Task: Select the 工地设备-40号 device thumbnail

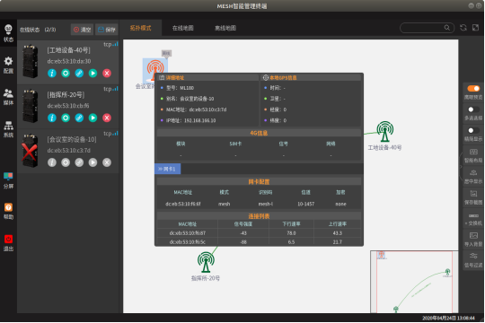Action: point(31,62)
